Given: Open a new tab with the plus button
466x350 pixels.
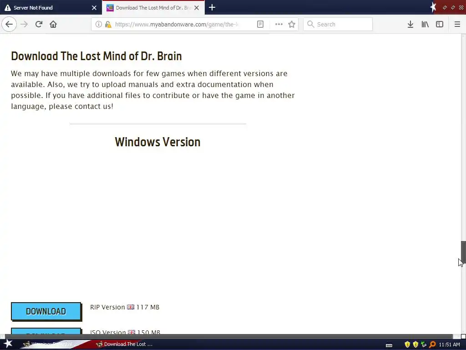Looking at the screenshot, I should coord(212,7).
